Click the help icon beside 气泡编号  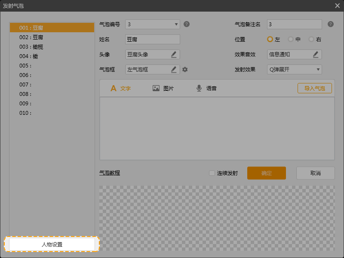[187, 24]
